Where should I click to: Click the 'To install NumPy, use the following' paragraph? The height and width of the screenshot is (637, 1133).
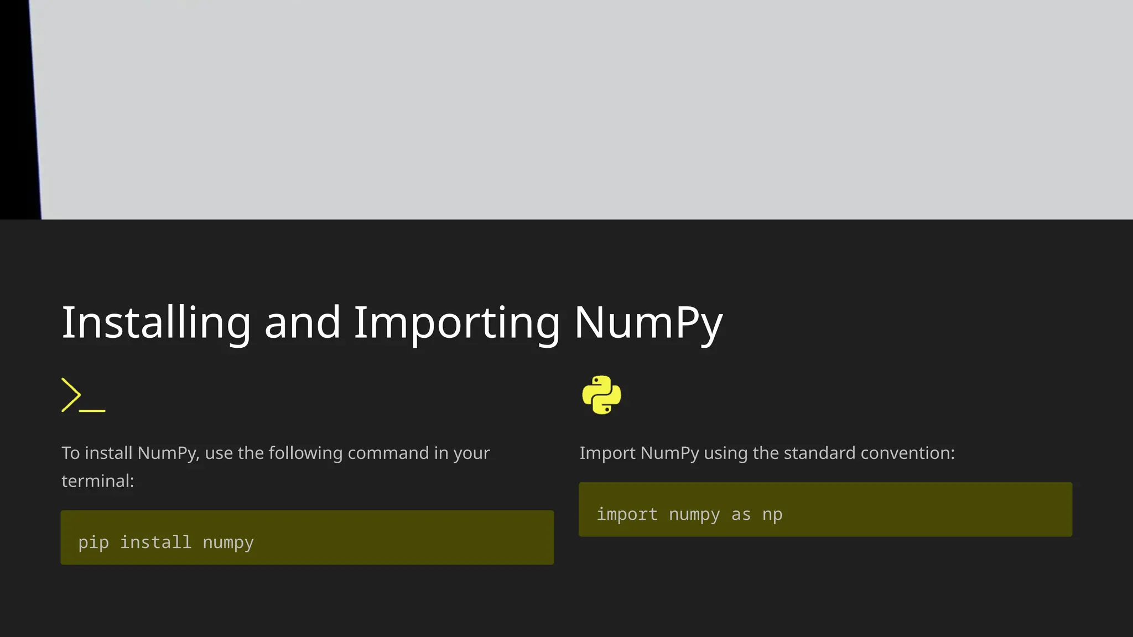(x=276, y=467)
